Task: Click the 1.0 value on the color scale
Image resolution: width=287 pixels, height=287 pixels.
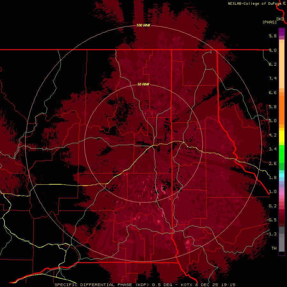Action: coord(273,192)
